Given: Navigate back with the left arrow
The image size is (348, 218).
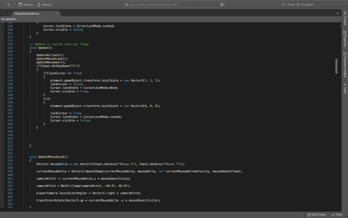Looking at the screenshot, I should pyautogui.click(x=3, y=13).
